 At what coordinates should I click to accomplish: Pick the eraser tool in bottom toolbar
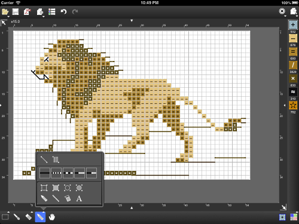click(29, 217)
